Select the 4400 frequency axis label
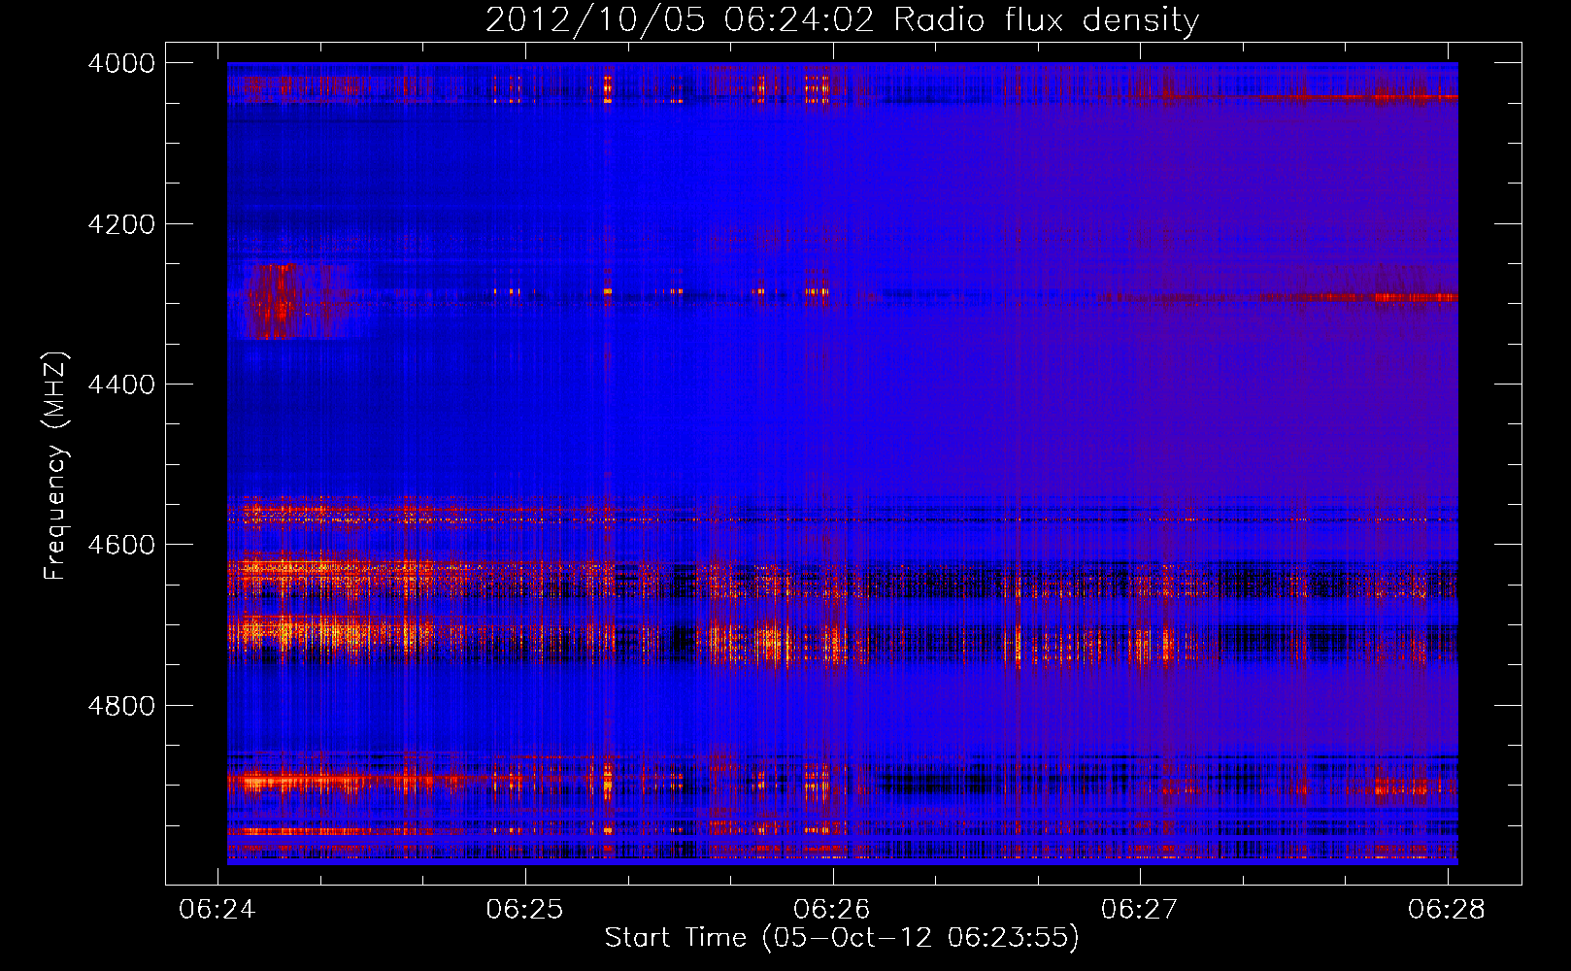Screen dimensions: 1571x971 (x=121, y=385)
